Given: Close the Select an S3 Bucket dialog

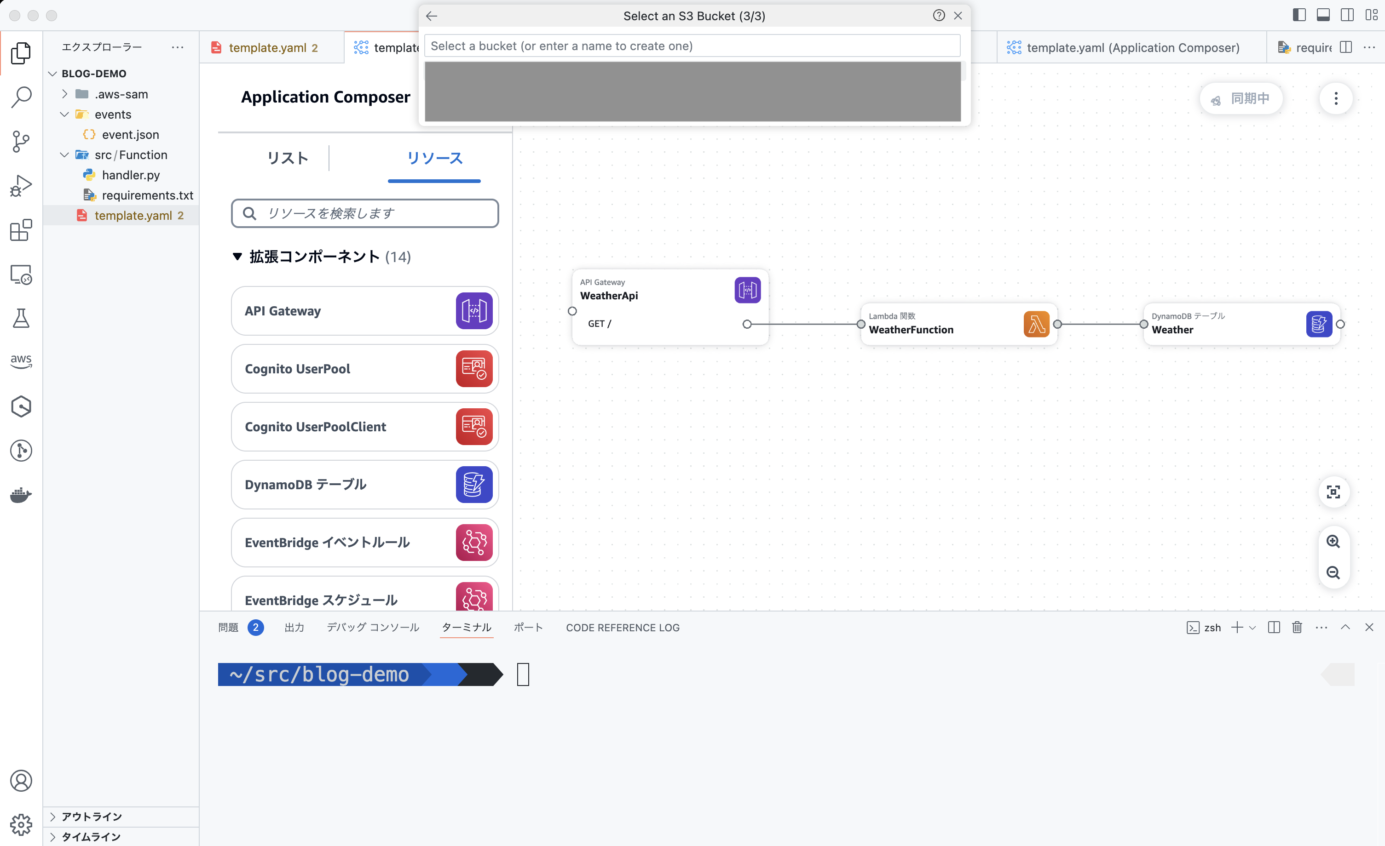Looking at the screenshot, I should coord(958,16).
